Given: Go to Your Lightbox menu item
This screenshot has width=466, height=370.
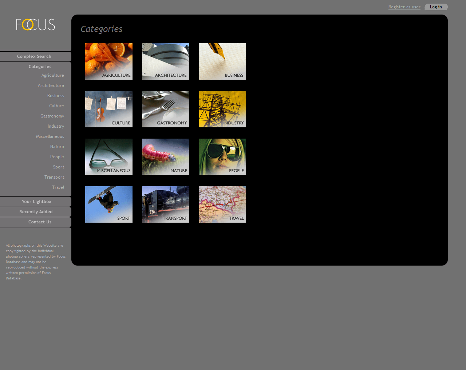Looking at the screenshot, I should [36, 202].
